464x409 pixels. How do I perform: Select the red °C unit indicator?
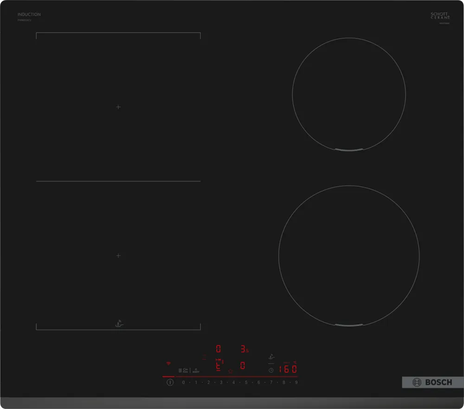coord(294,363)
